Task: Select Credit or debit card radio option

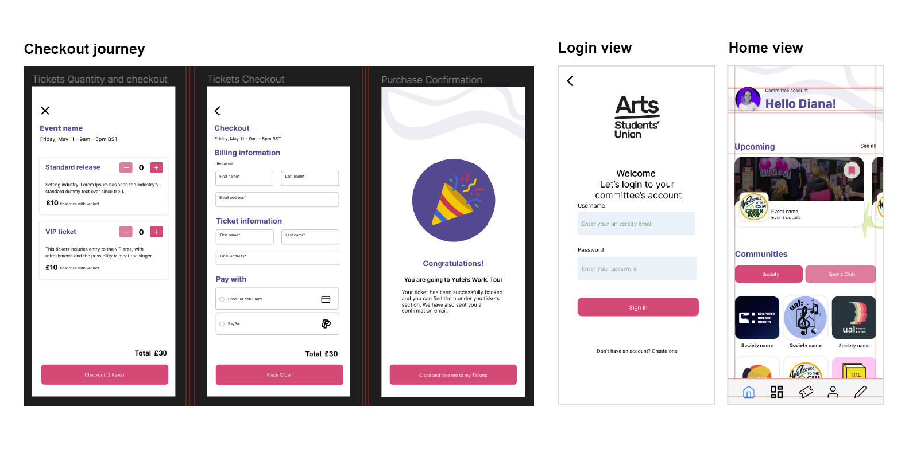Action: [222, 299]
